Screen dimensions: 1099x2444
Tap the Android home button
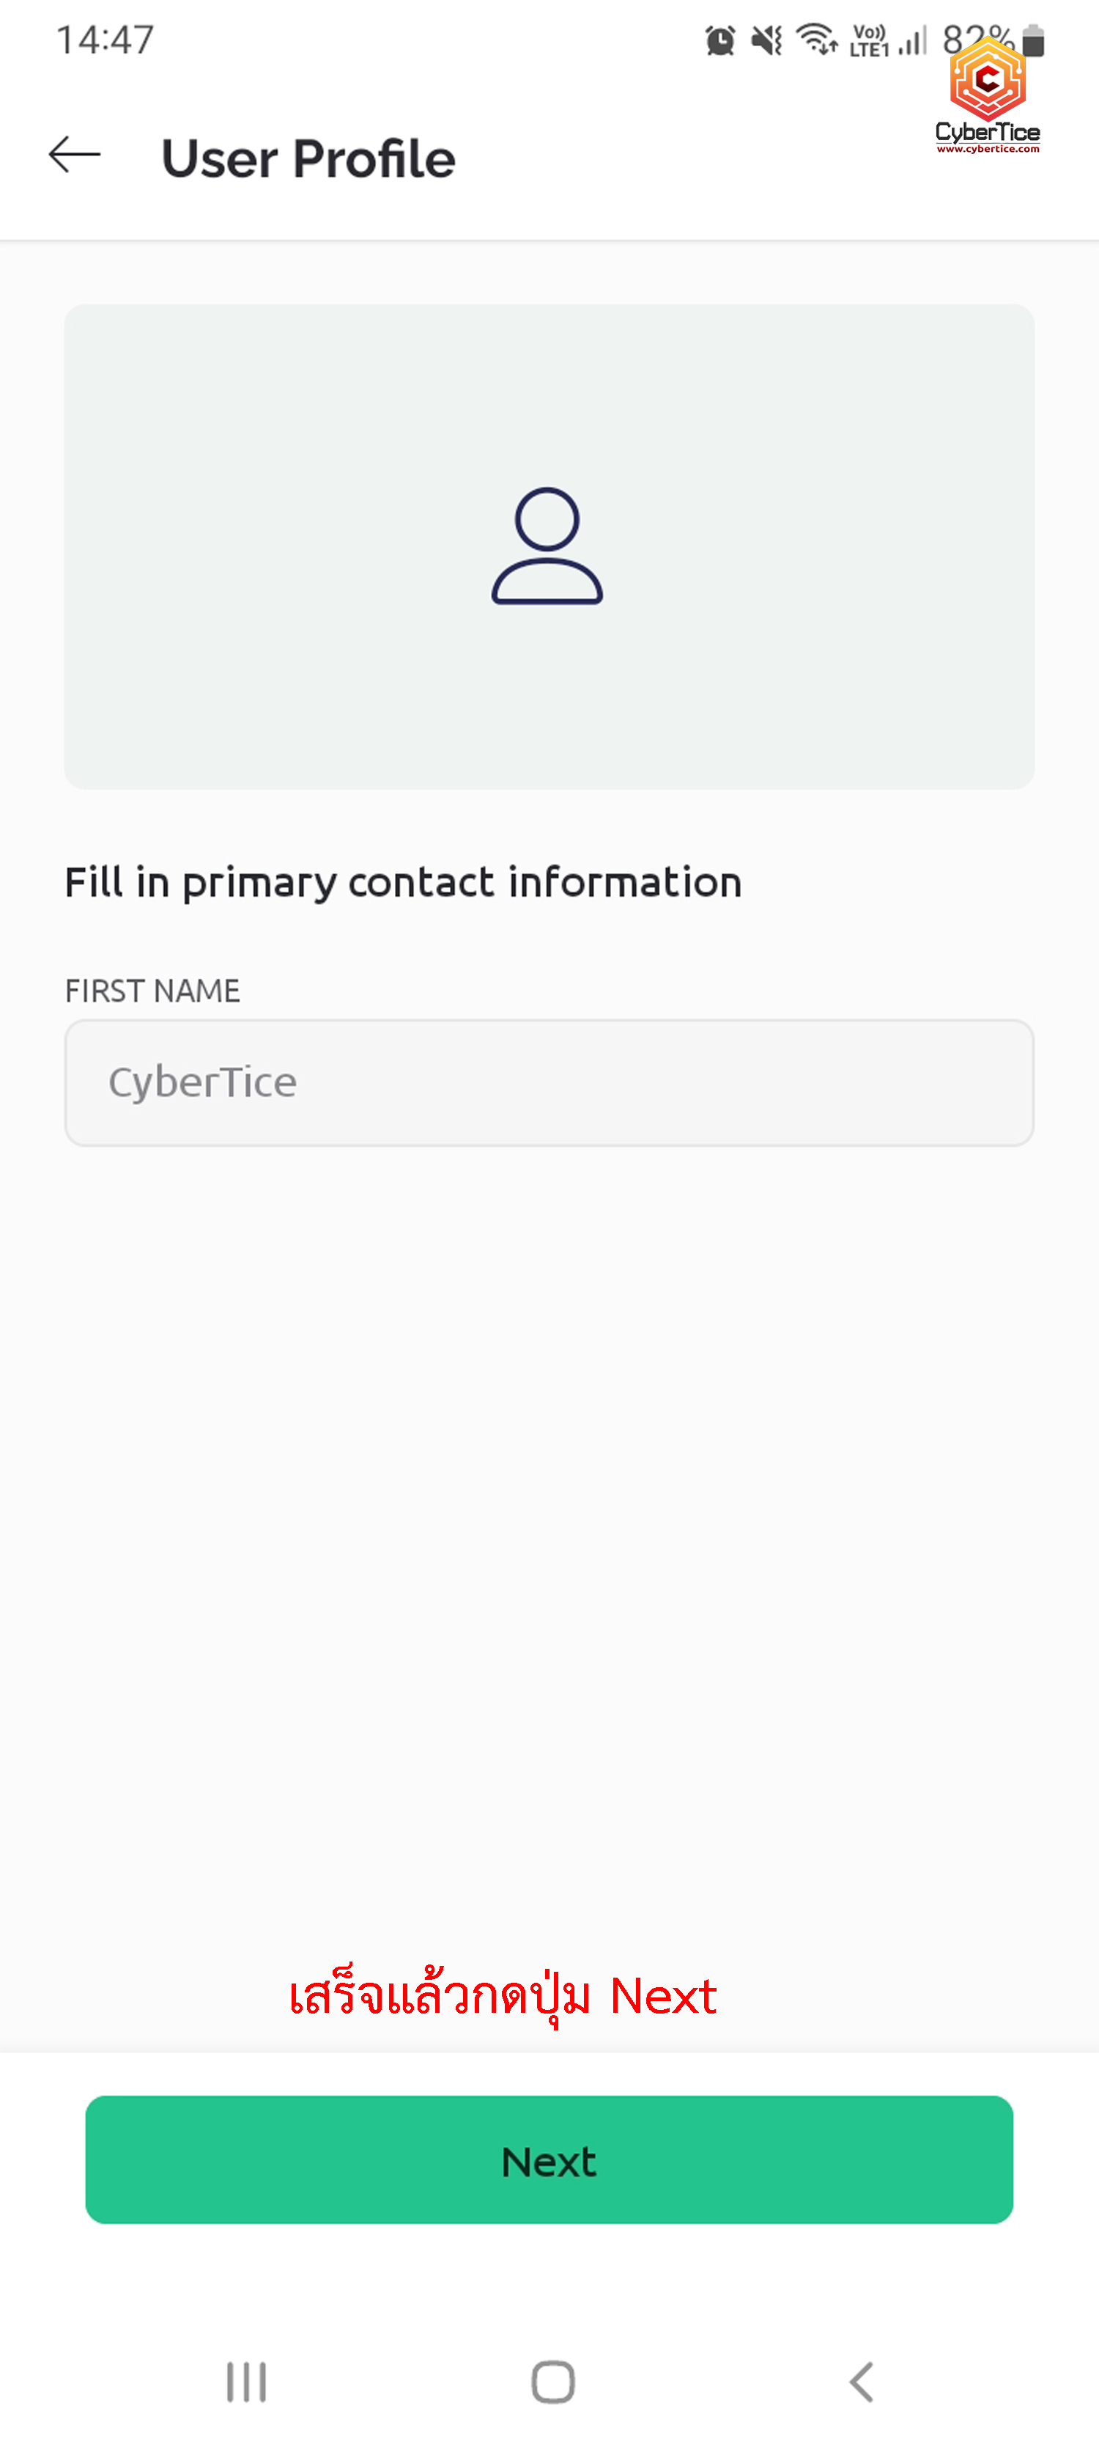(553, 2382)
